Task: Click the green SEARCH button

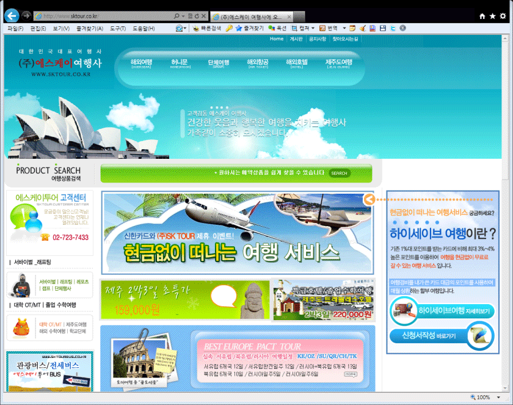Action: point(340,173)
